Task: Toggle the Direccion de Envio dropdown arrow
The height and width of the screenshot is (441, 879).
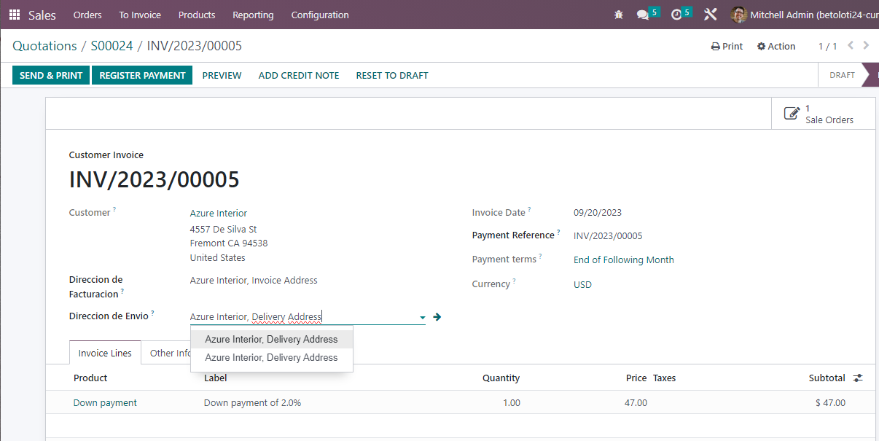Action: tap(422, 318)
